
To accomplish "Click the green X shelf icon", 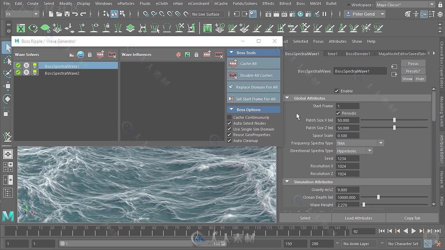I will pyautogui.click(x=21, y=28).
